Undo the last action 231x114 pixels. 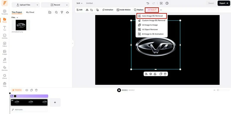click(x=148, y=3)
